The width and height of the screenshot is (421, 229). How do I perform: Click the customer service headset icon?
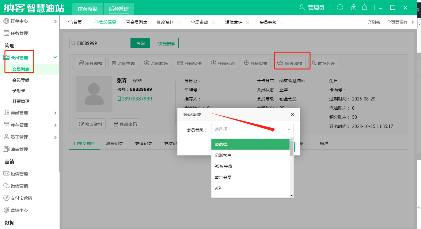tap(339, 8)
